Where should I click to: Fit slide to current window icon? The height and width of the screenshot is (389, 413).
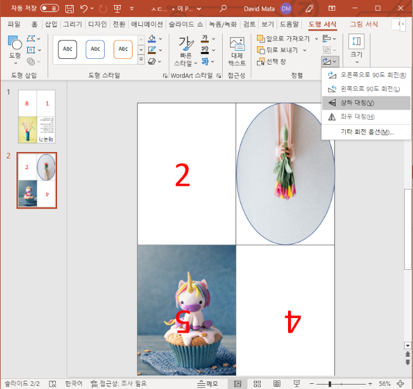(x=400, y=384)
